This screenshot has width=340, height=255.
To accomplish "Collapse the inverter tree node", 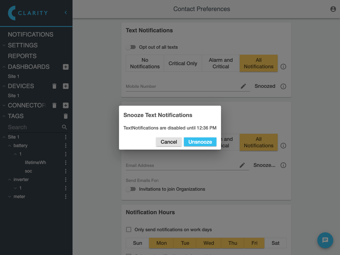I will (10, 180).
